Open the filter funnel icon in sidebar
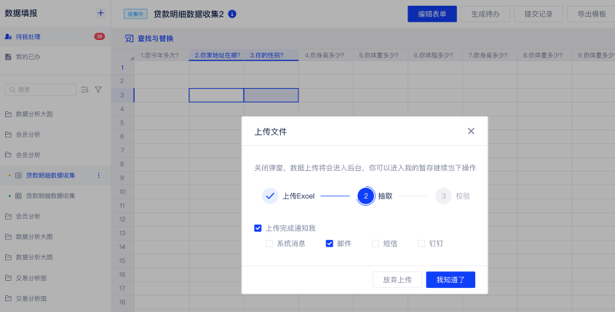The height and width of the screenshot is (312, 615). (98, 89)
